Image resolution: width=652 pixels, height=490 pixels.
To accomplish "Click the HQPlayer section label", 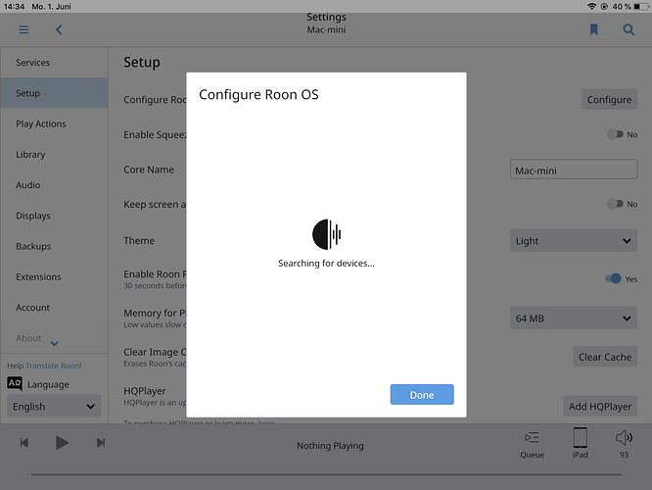I will point(145,390).
